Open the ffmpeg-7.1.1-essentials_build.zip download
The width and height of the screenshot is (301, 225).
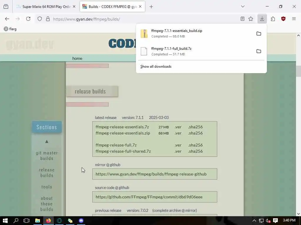[195, 33]
